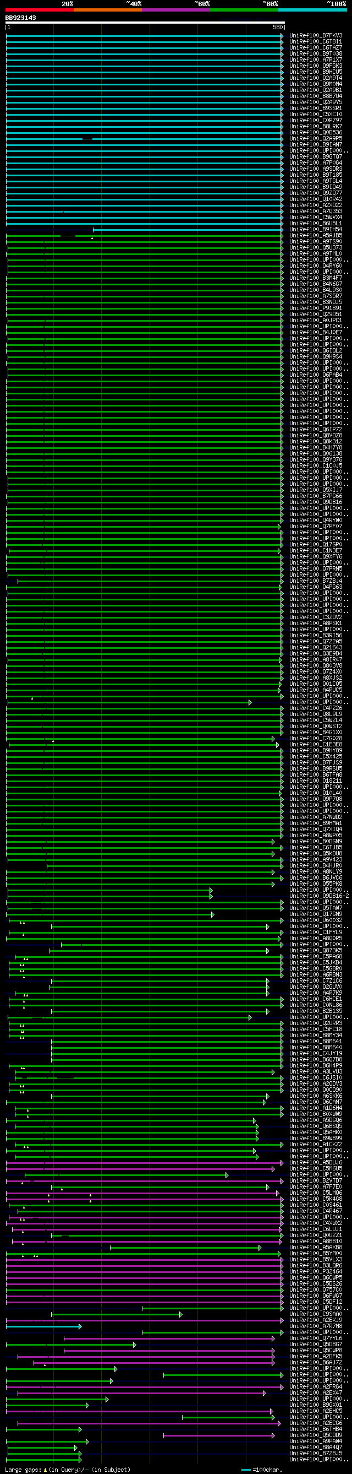Select label UniRef100_P91891

tap(316, 308)
